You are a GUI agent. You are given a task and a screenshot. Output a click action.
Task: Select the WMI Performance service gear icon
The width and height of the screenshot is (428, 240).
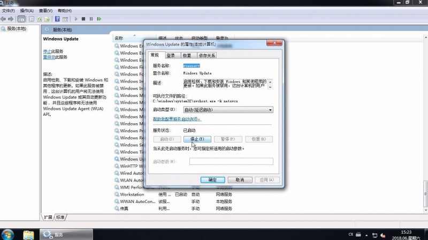117,187
